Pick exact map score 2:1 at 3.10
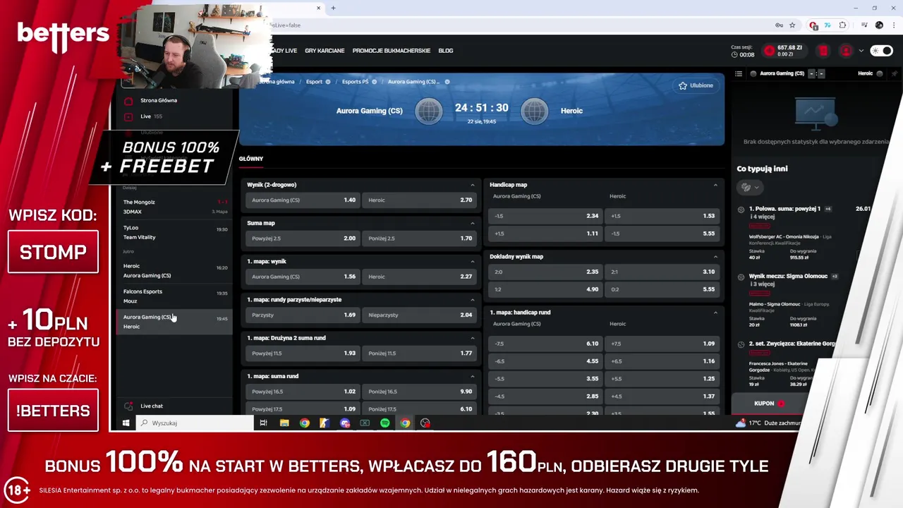Image resolution: width=903 pixels, height=508 pixels. 662,272
